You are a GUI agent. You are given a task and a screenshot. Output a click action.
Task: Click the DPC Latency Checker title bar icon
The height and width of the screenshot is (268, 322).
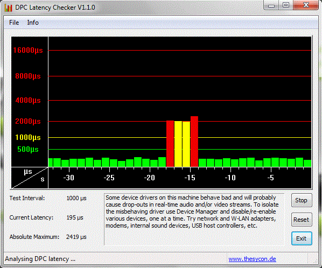[9, 8]
